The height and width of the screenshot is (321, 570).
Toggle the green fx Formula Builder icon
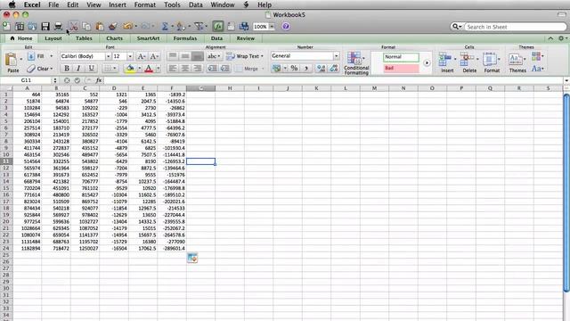(217, 26)
